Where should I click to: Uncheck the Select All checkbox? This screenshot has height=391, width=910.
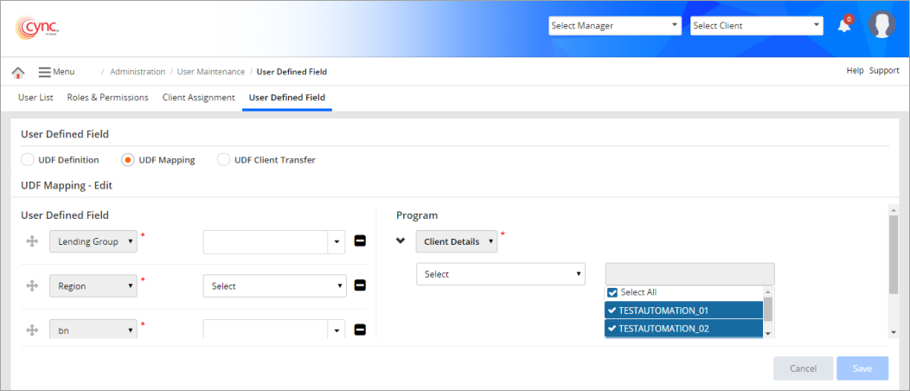click(x=613, y=292)
